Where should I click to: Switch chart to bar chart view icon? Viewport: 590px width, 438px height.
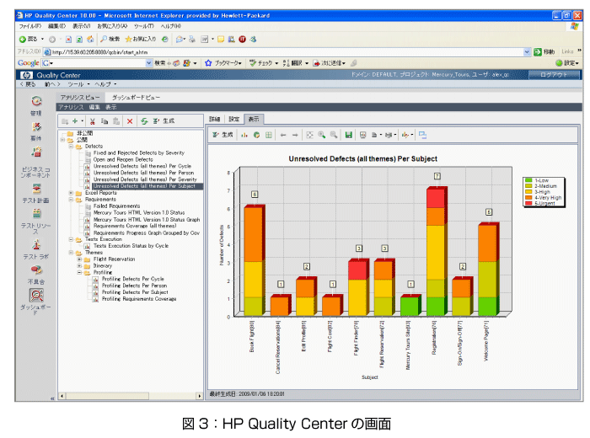245,135
